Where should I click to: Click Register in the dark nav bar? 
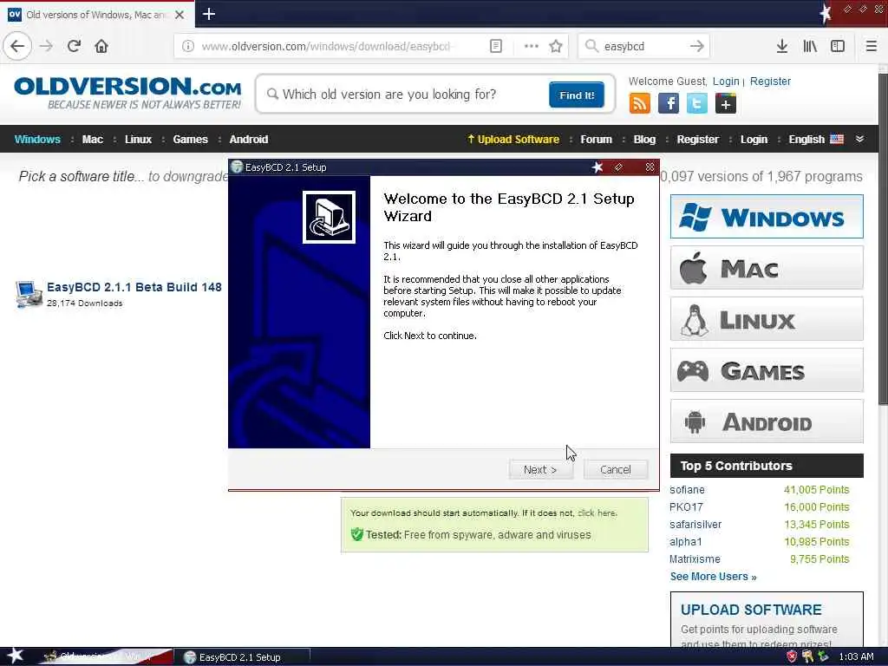(698, 140)
